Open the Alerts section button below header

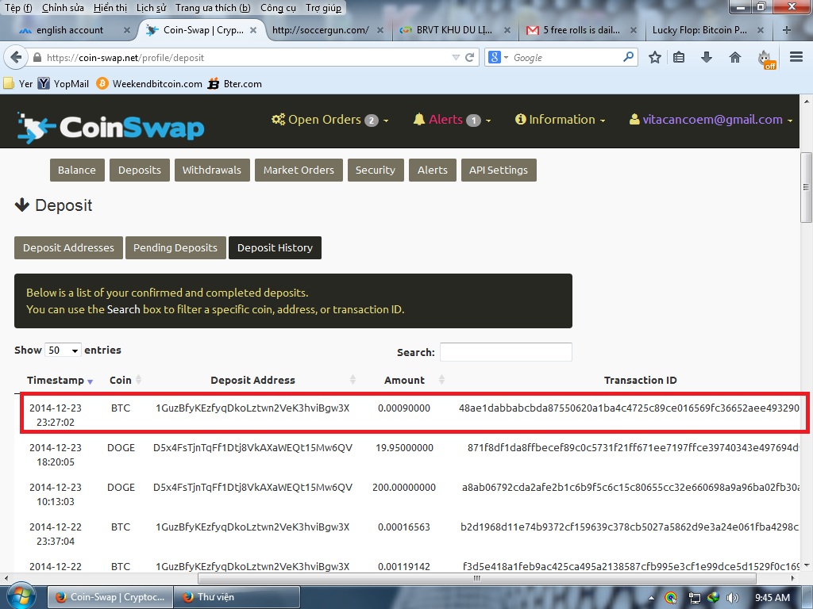click(x=433, y=170)
